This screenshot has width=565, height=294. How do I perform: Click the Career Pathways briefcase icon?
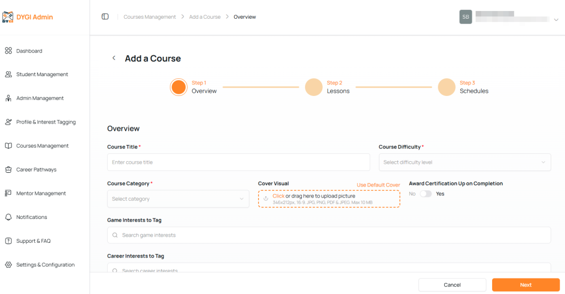[8, 170]
